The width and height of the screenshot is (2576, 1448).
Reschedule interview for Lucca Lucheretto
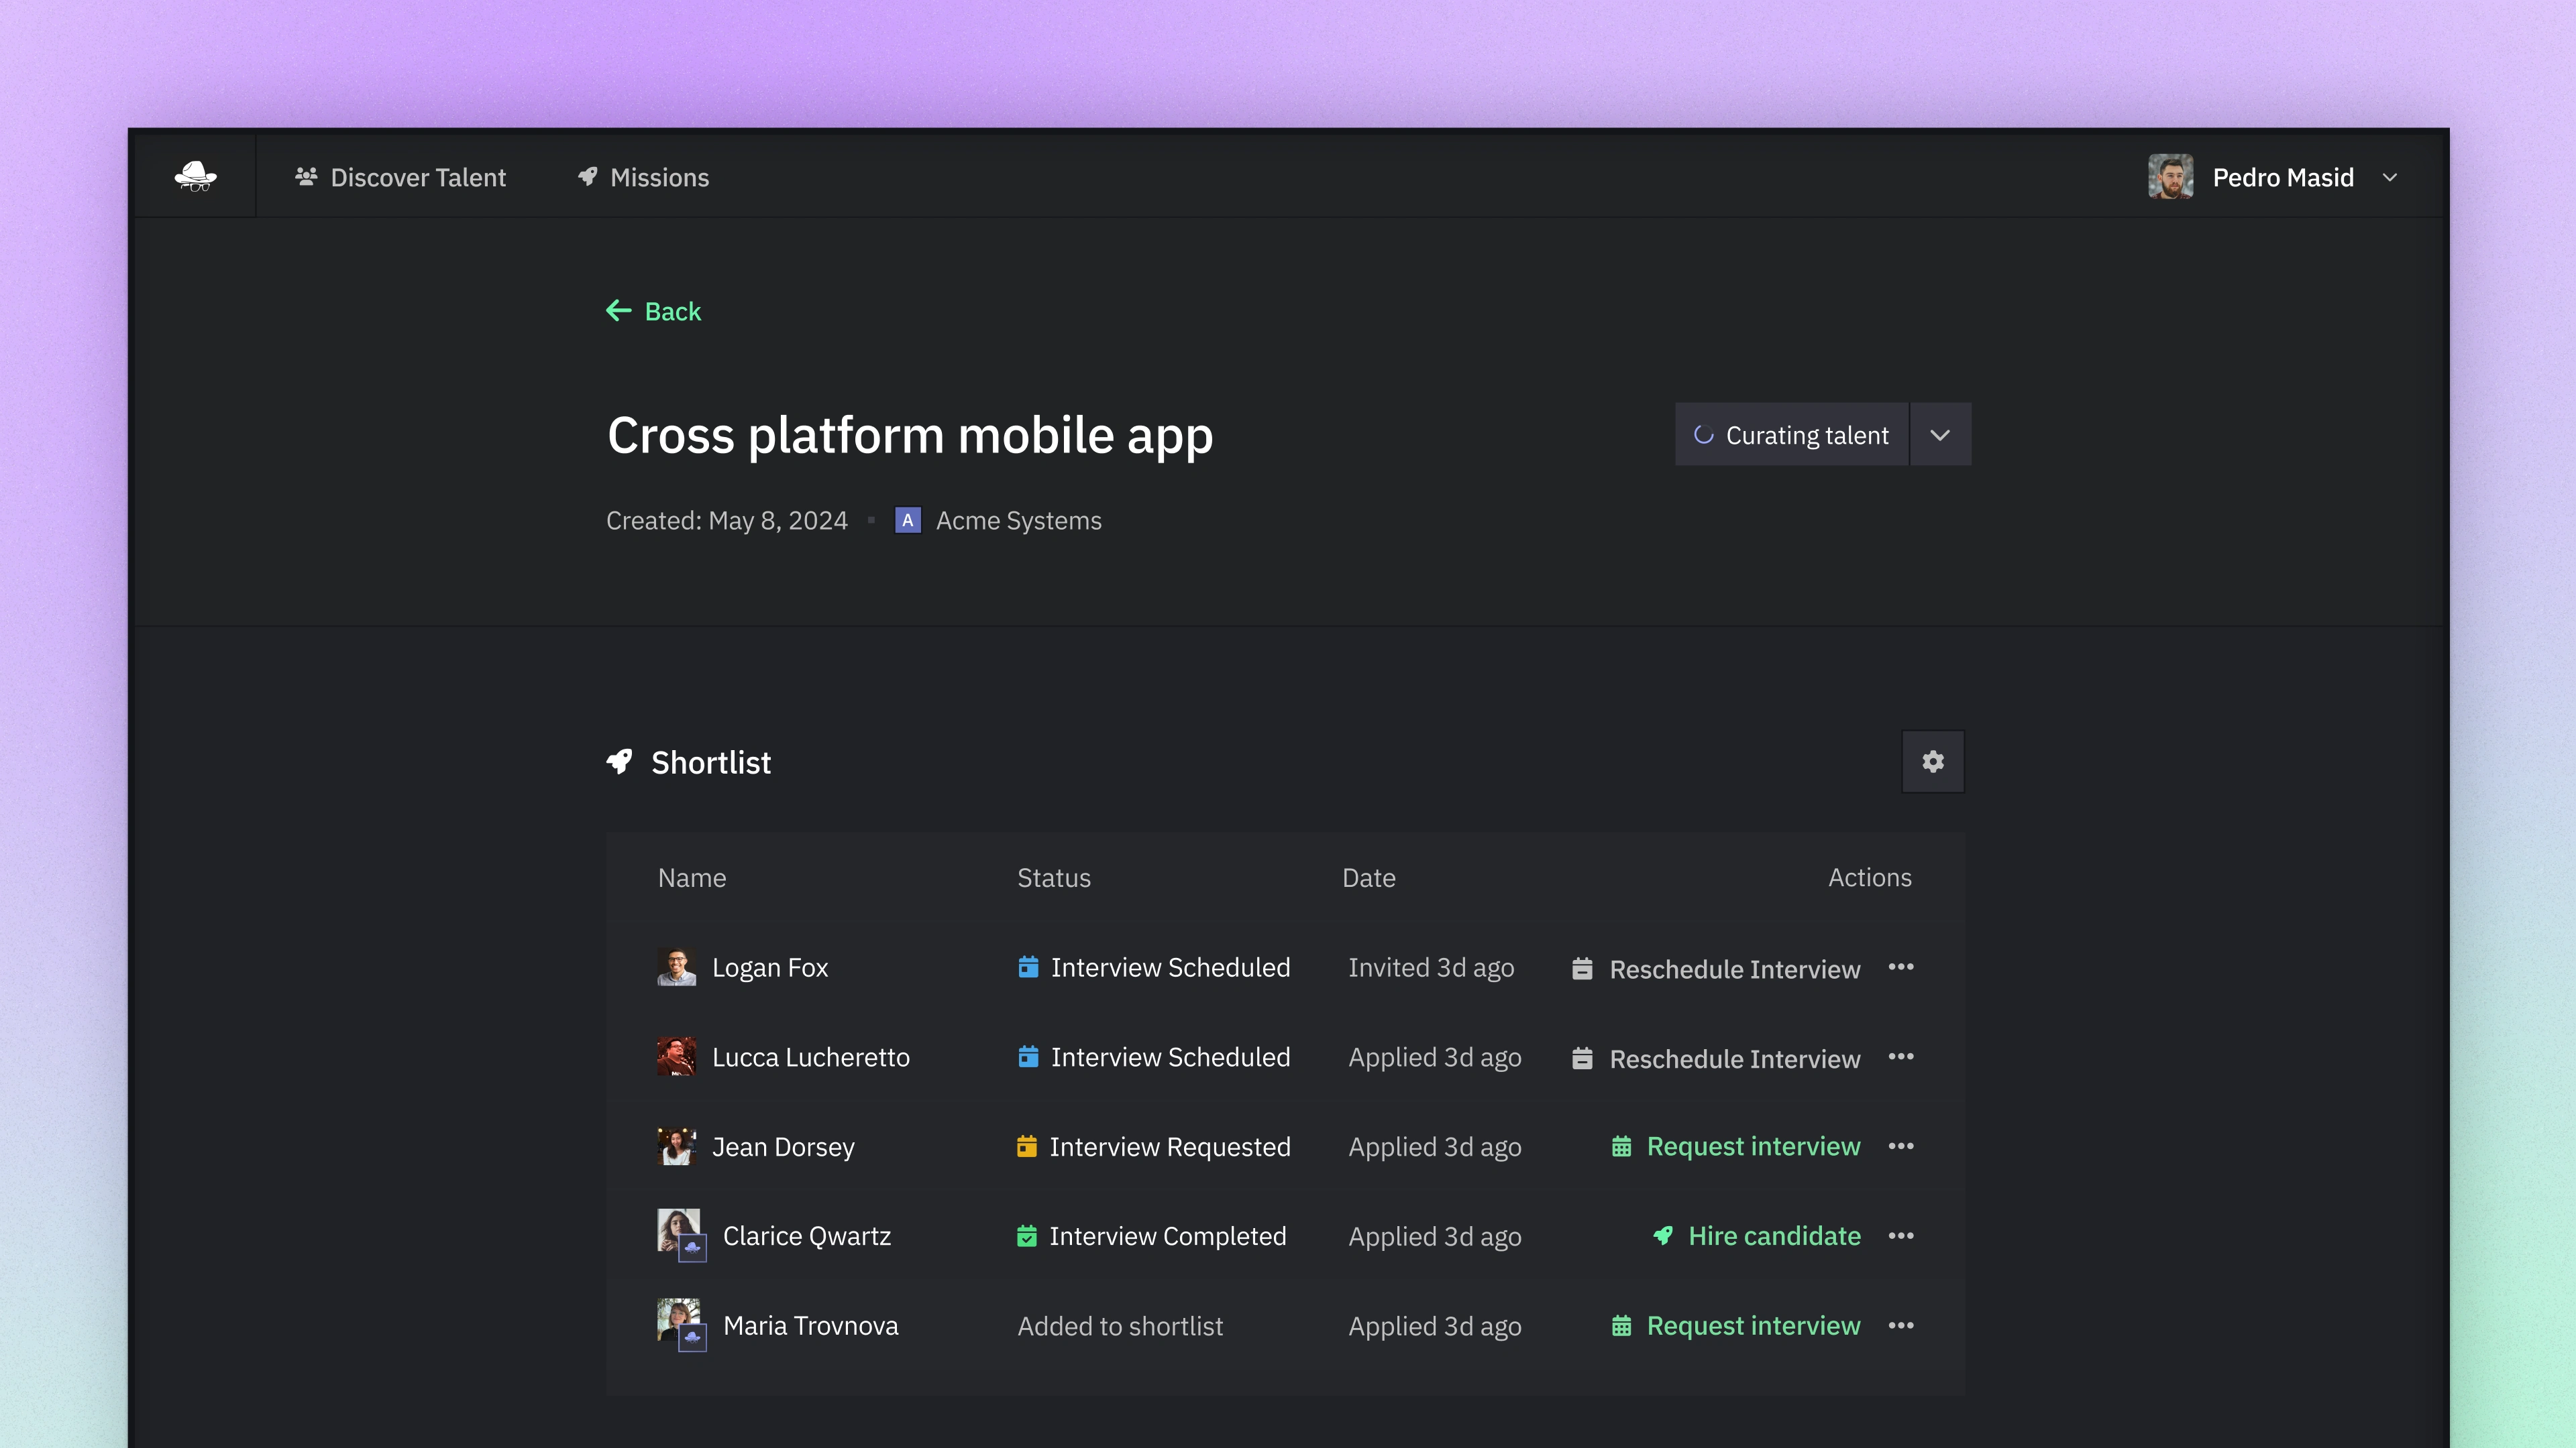click(1716, 1059)
